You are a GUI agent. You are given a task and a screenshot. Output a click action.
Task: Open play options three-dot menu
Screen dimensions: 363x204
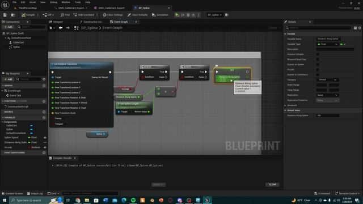[199, 15]
